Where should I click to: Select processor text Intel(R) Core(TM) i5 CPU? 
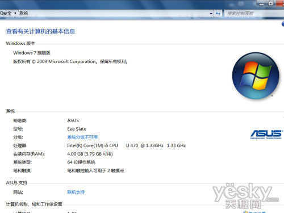(x=93, y=145)
